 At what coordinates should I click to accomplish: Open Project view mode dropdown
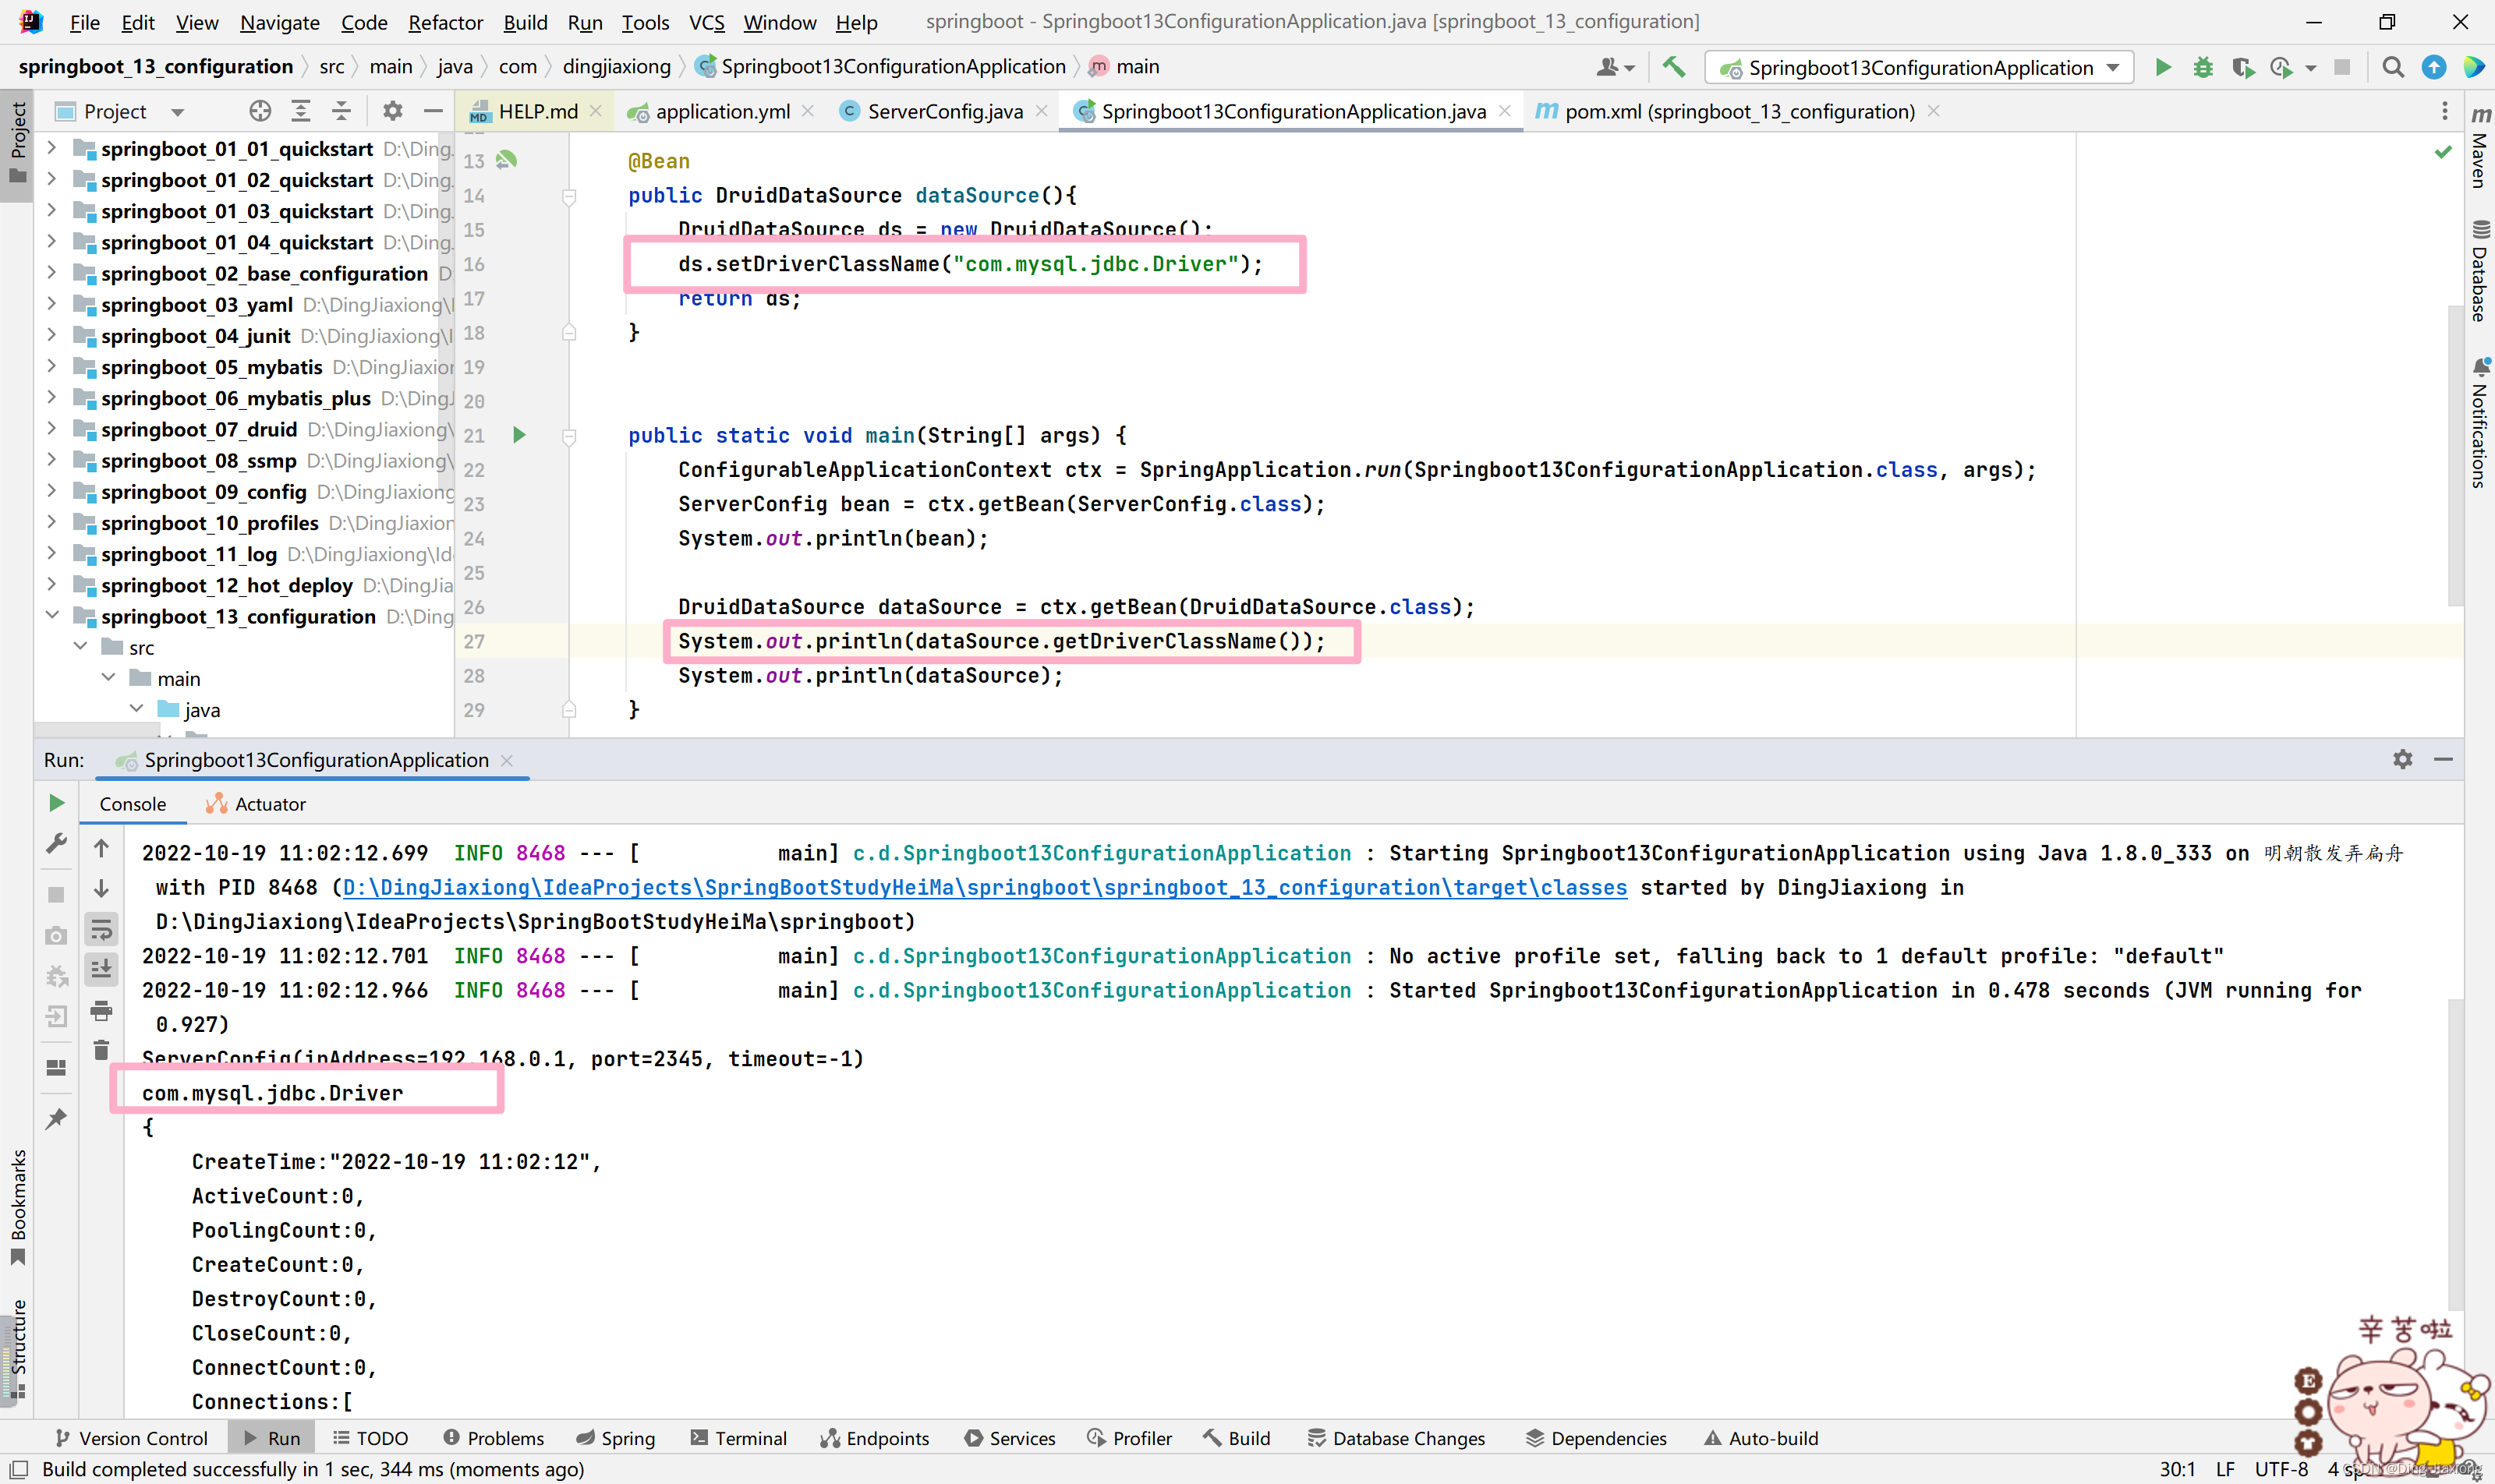pos(177,112)
